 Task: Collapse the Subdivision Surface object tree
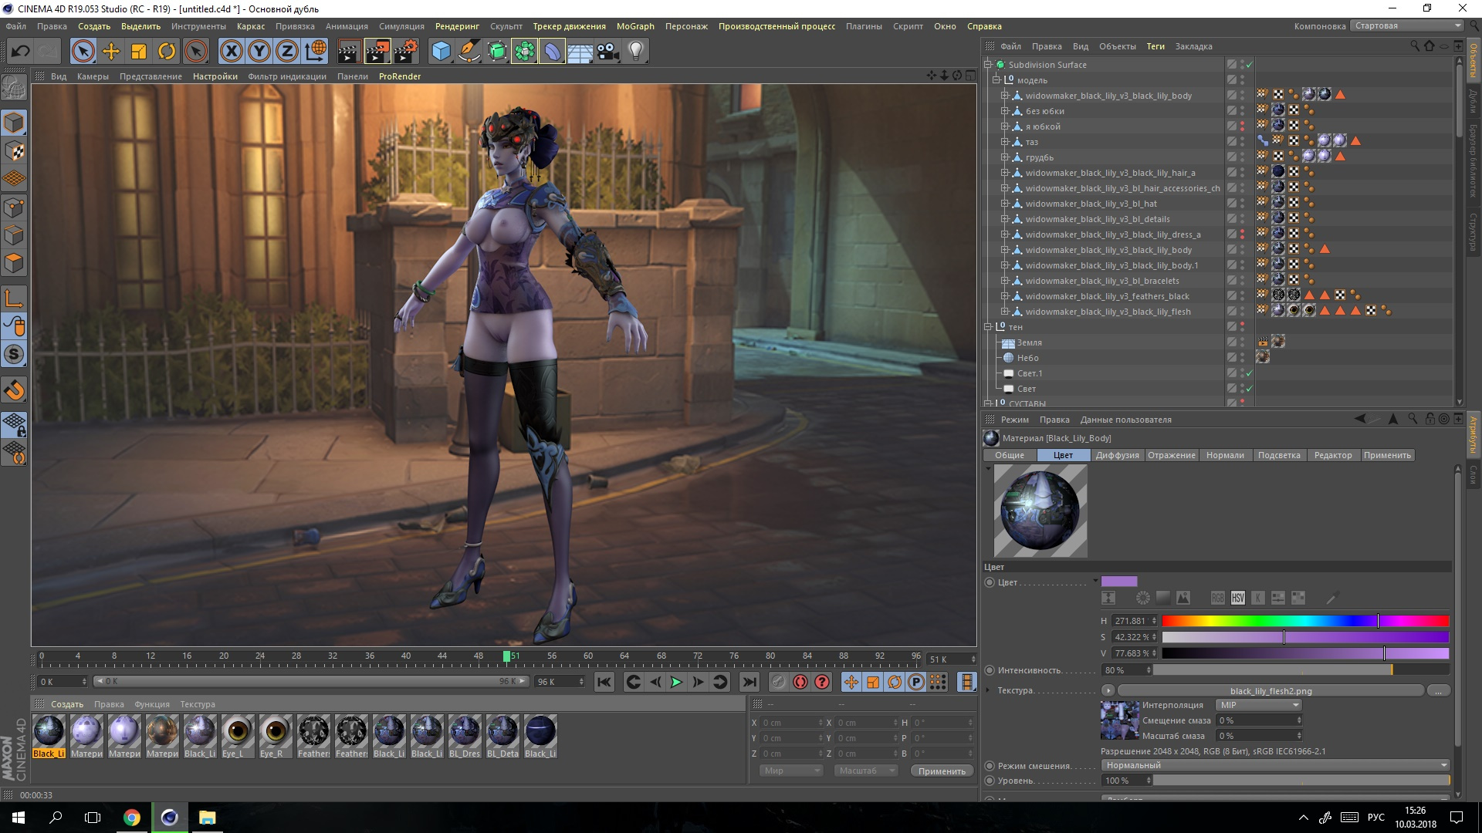(x=988, y=65)
